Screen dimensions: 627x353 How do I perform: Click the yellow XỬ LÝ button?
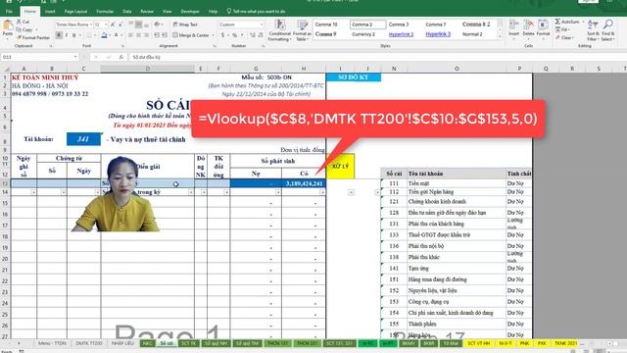click(340, 166)
